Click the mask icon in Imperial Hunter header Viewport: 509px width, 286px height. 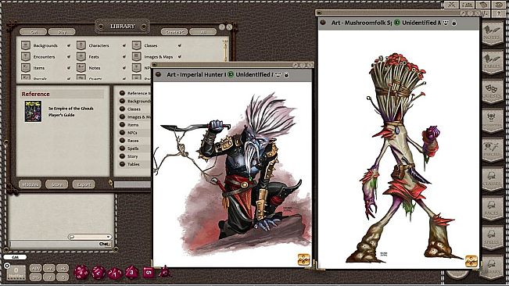(278, 75)
